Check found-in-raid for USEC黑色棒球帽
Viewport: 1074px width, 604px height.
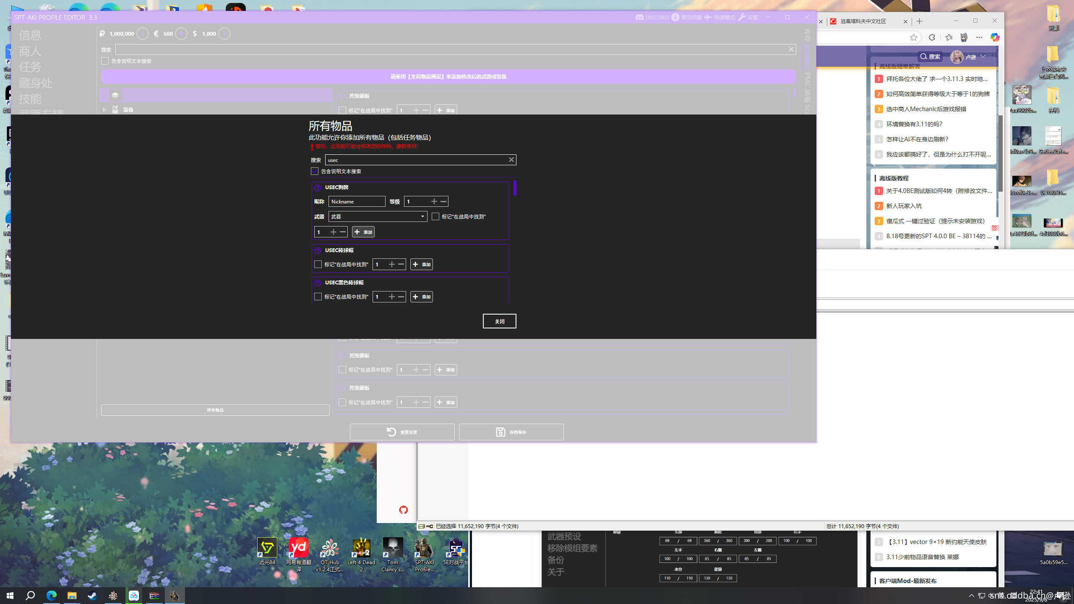point(318,297)
